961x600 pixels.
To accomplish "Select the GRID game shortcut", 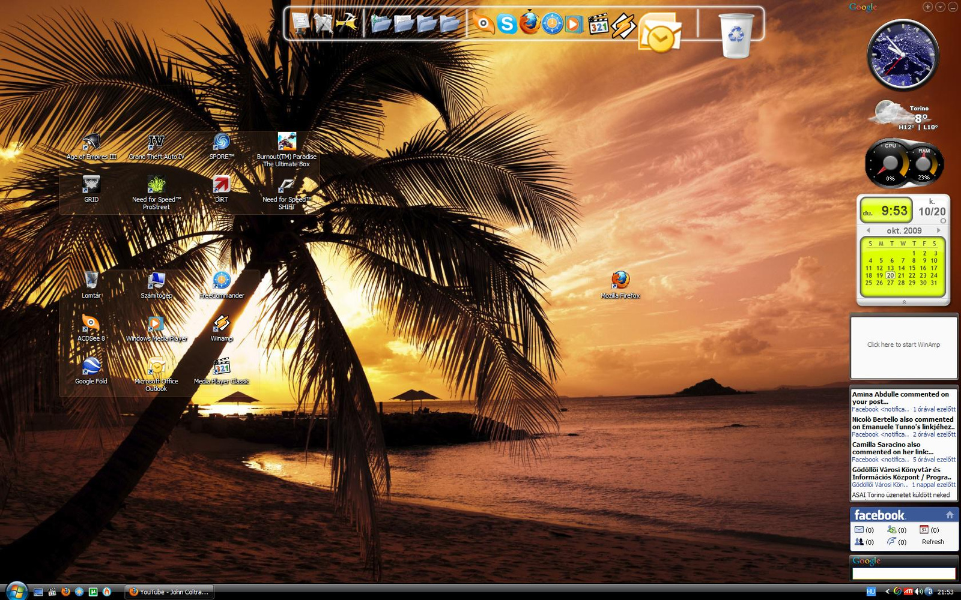I will click(91, 190).
